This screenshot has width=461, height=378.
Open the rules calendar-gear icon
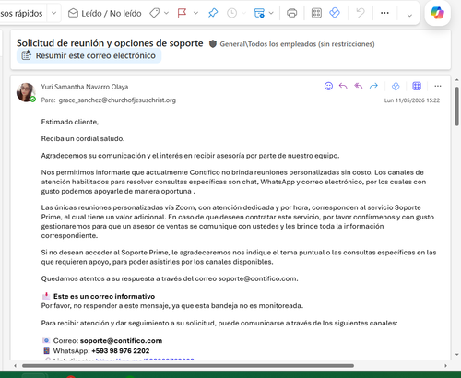coord(259,13)
